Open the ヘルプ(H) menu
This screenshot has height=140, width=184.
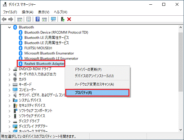61,12
